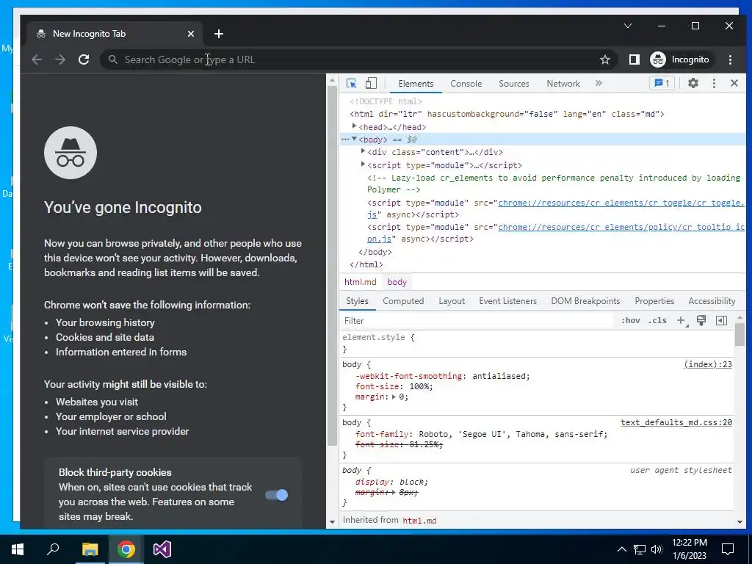752x564 pixels.
Task: Show more DevTools tabs chevron
Action: 599,84
